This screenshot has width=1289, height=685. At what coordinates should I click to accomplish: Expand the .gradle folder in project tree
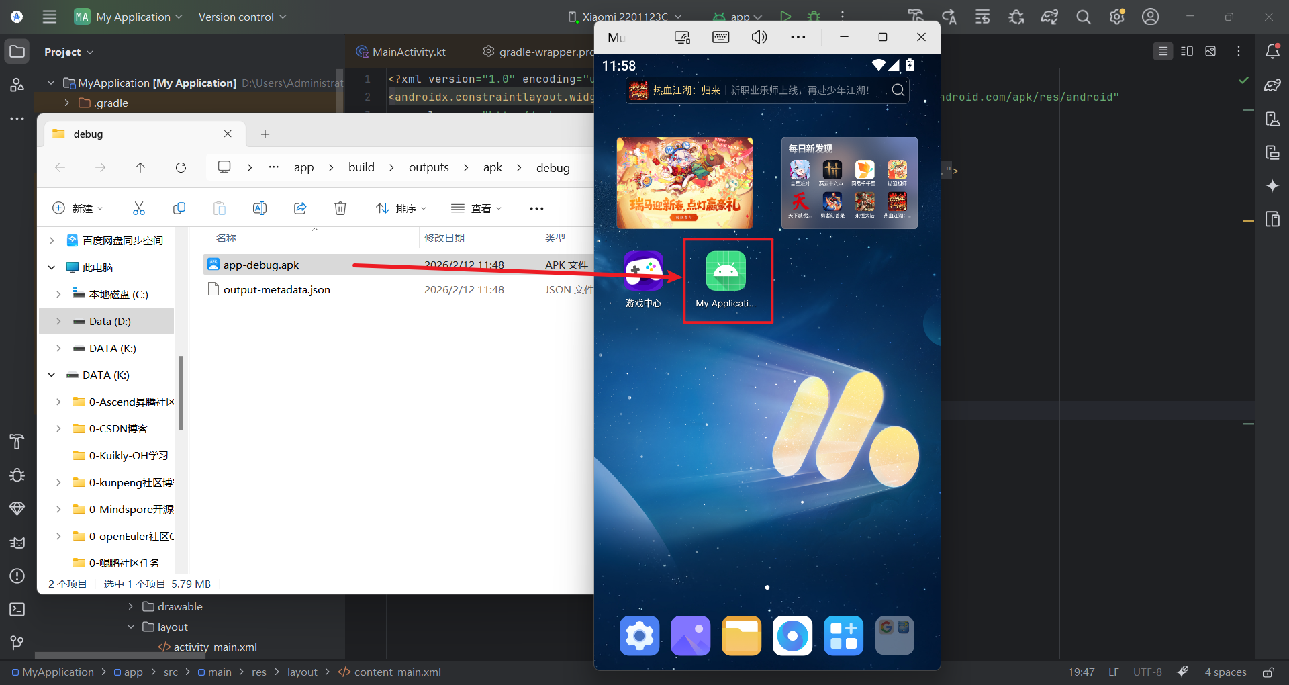[66, 103]
